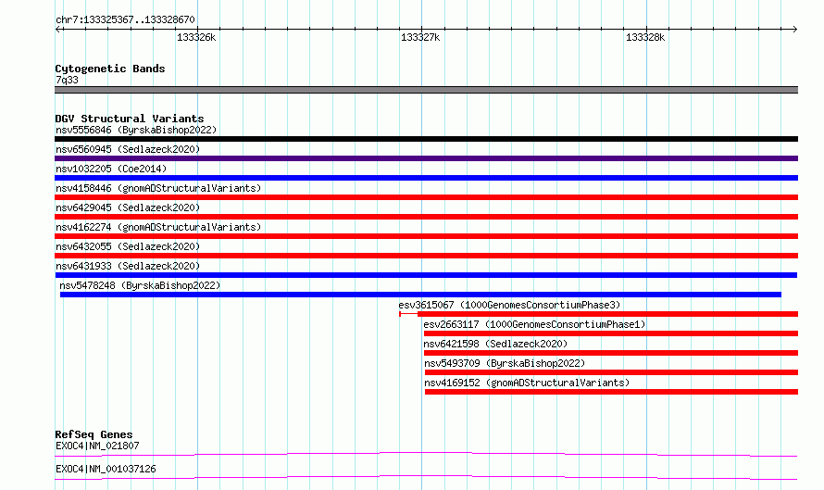The height and width of the screenshot is (490, 824).
Task: Open the nsv4158446 (gnomADStructuralVariants) label
Action: click(158, 188)
